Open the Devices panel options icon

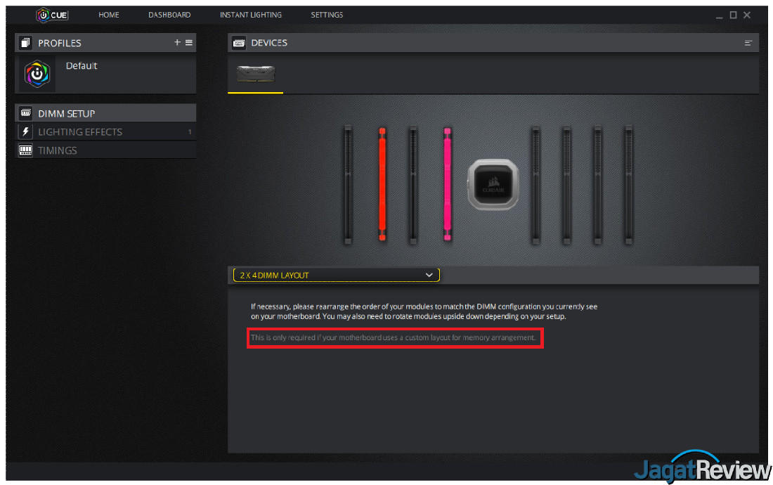(748, 43)
